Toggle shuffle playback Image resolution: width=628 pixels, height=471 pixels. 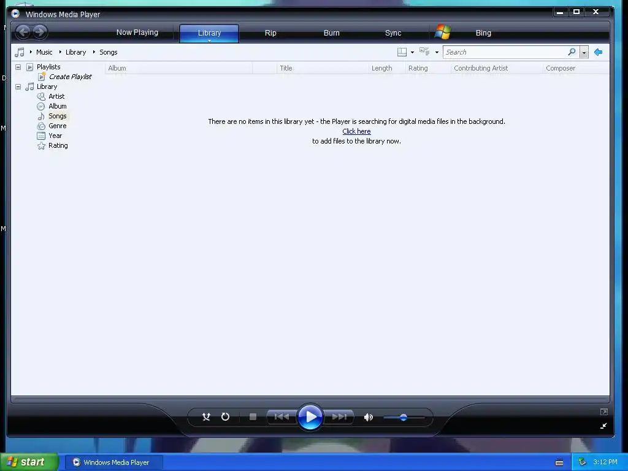coord(206,417)
